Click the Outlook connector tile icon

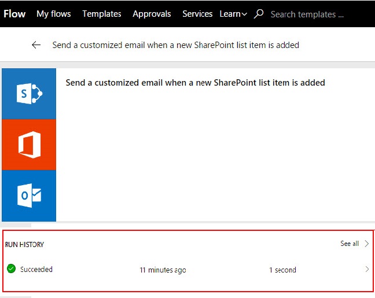pos(29,196)
